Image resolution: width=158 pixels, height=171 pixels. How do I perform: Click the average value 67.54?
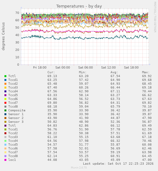[x=115, y=76]
